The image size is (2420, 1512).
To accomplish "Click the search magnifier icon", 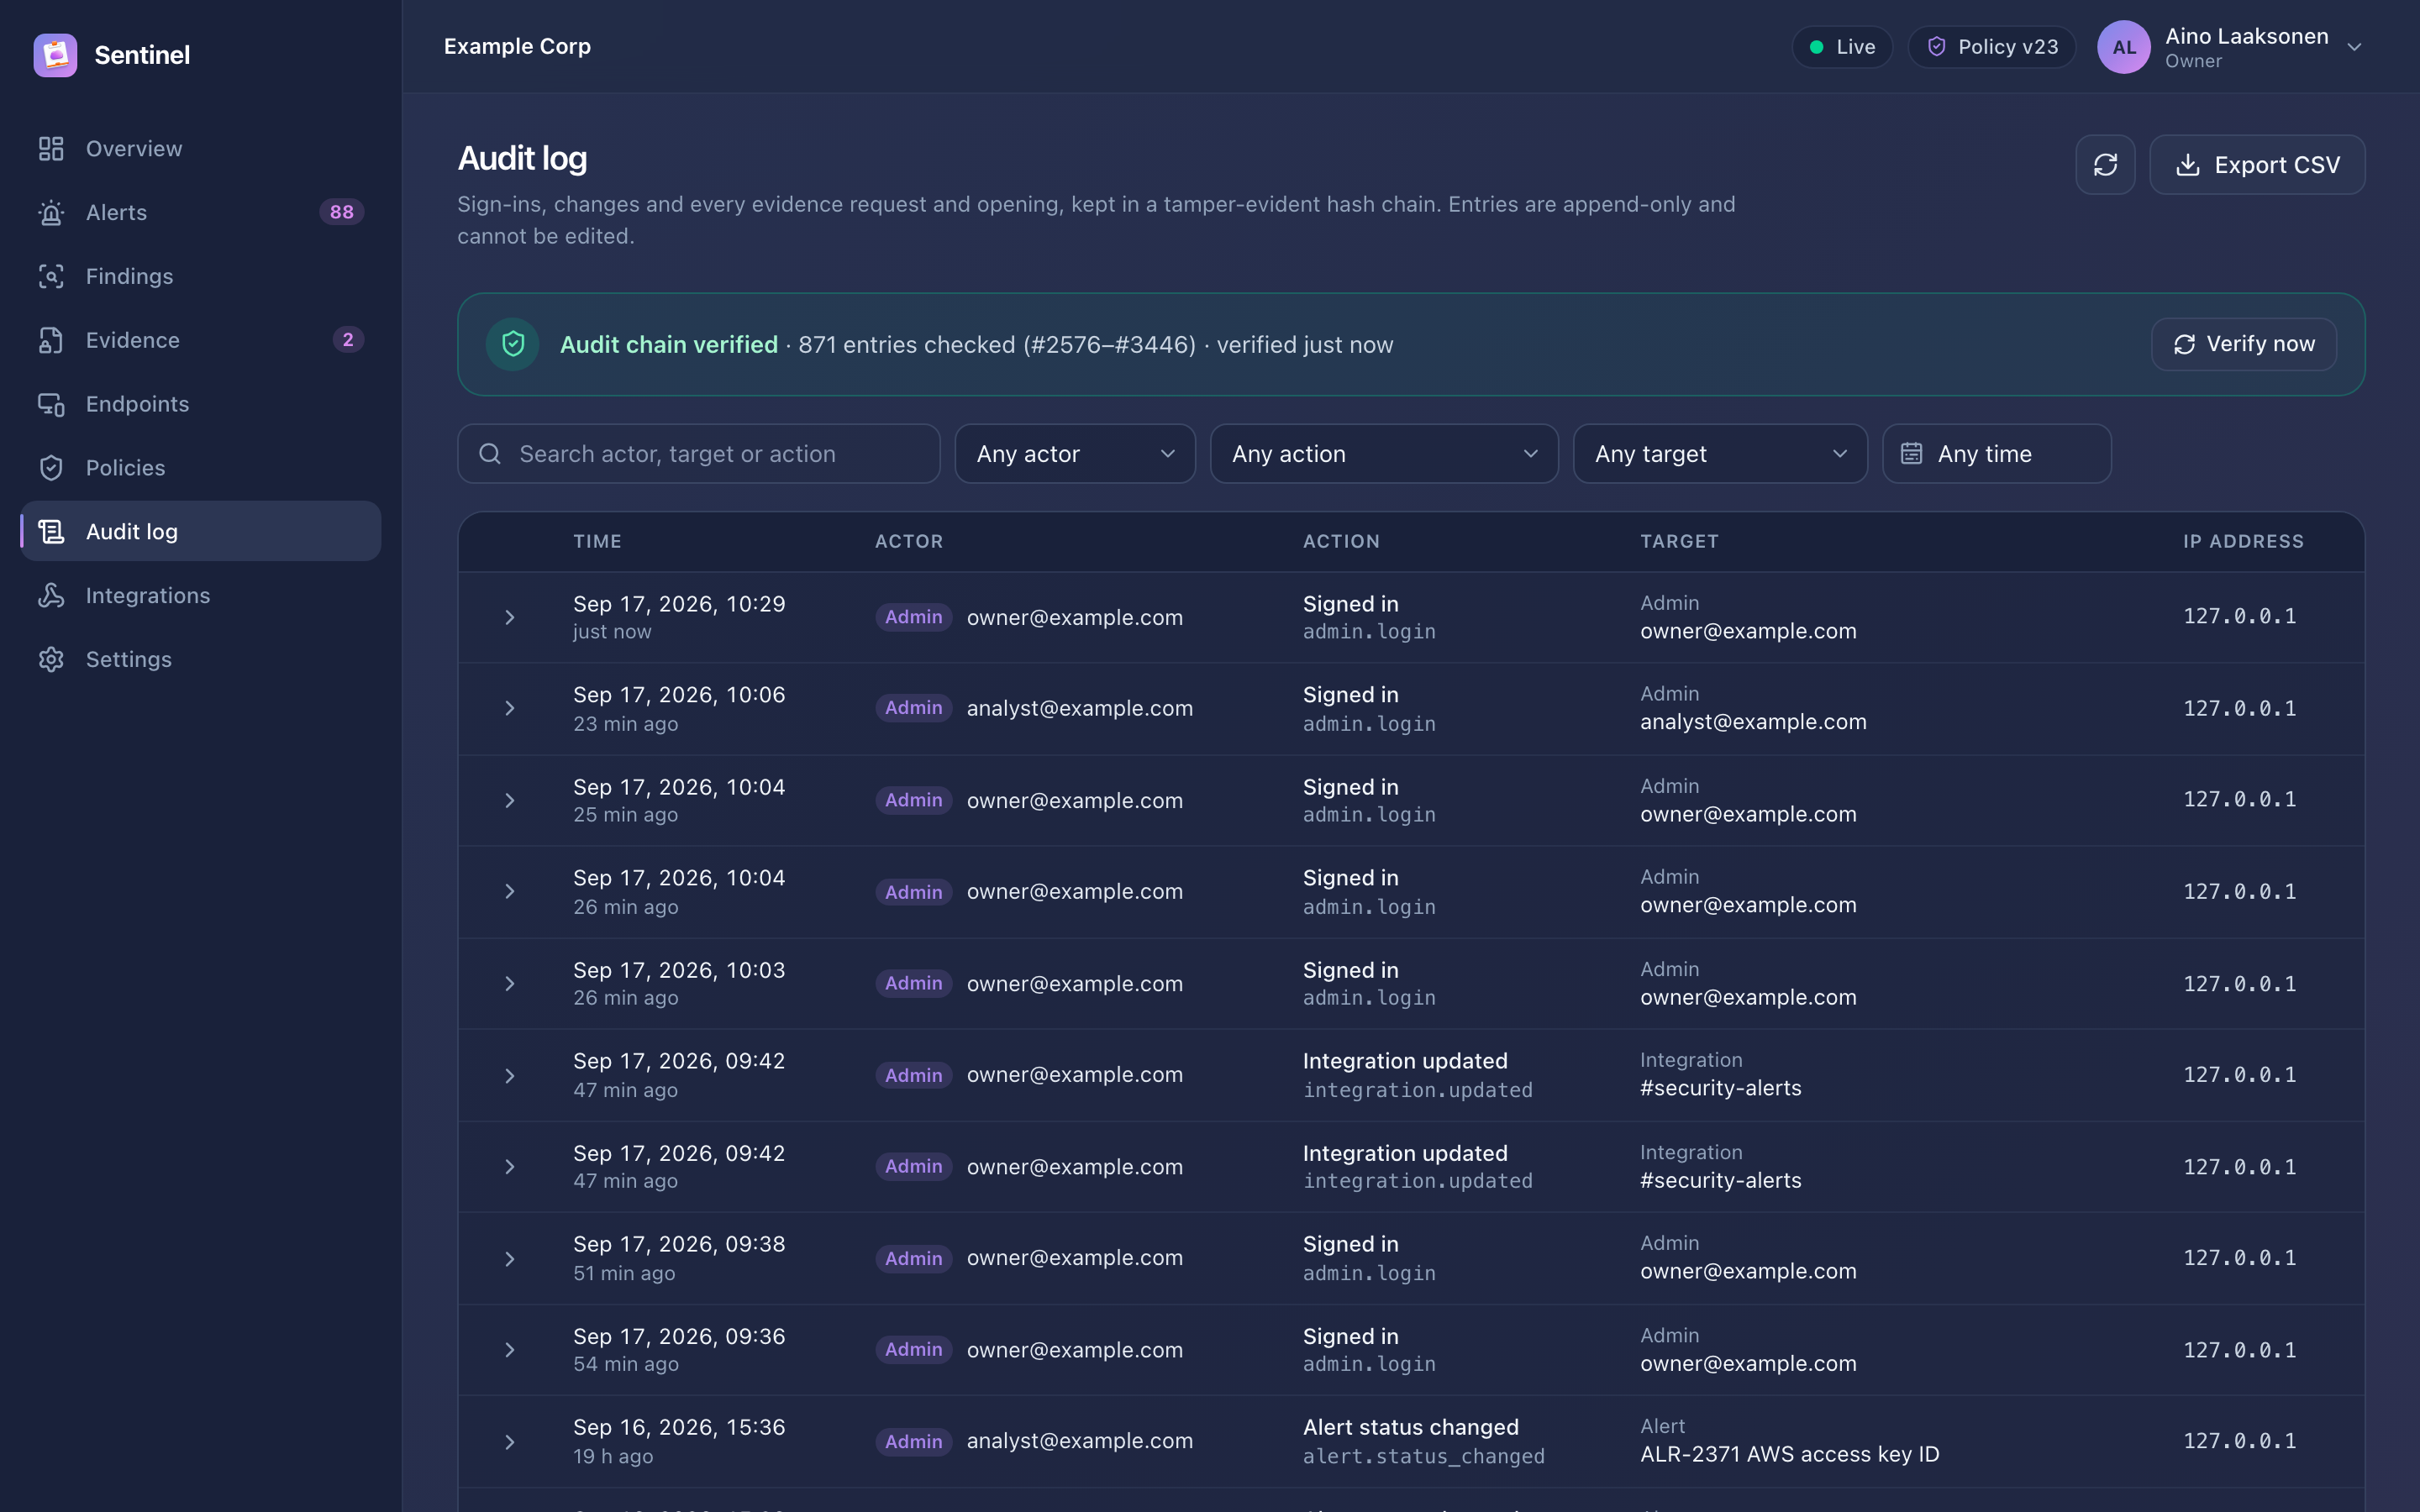I will (x=490, y=454).
